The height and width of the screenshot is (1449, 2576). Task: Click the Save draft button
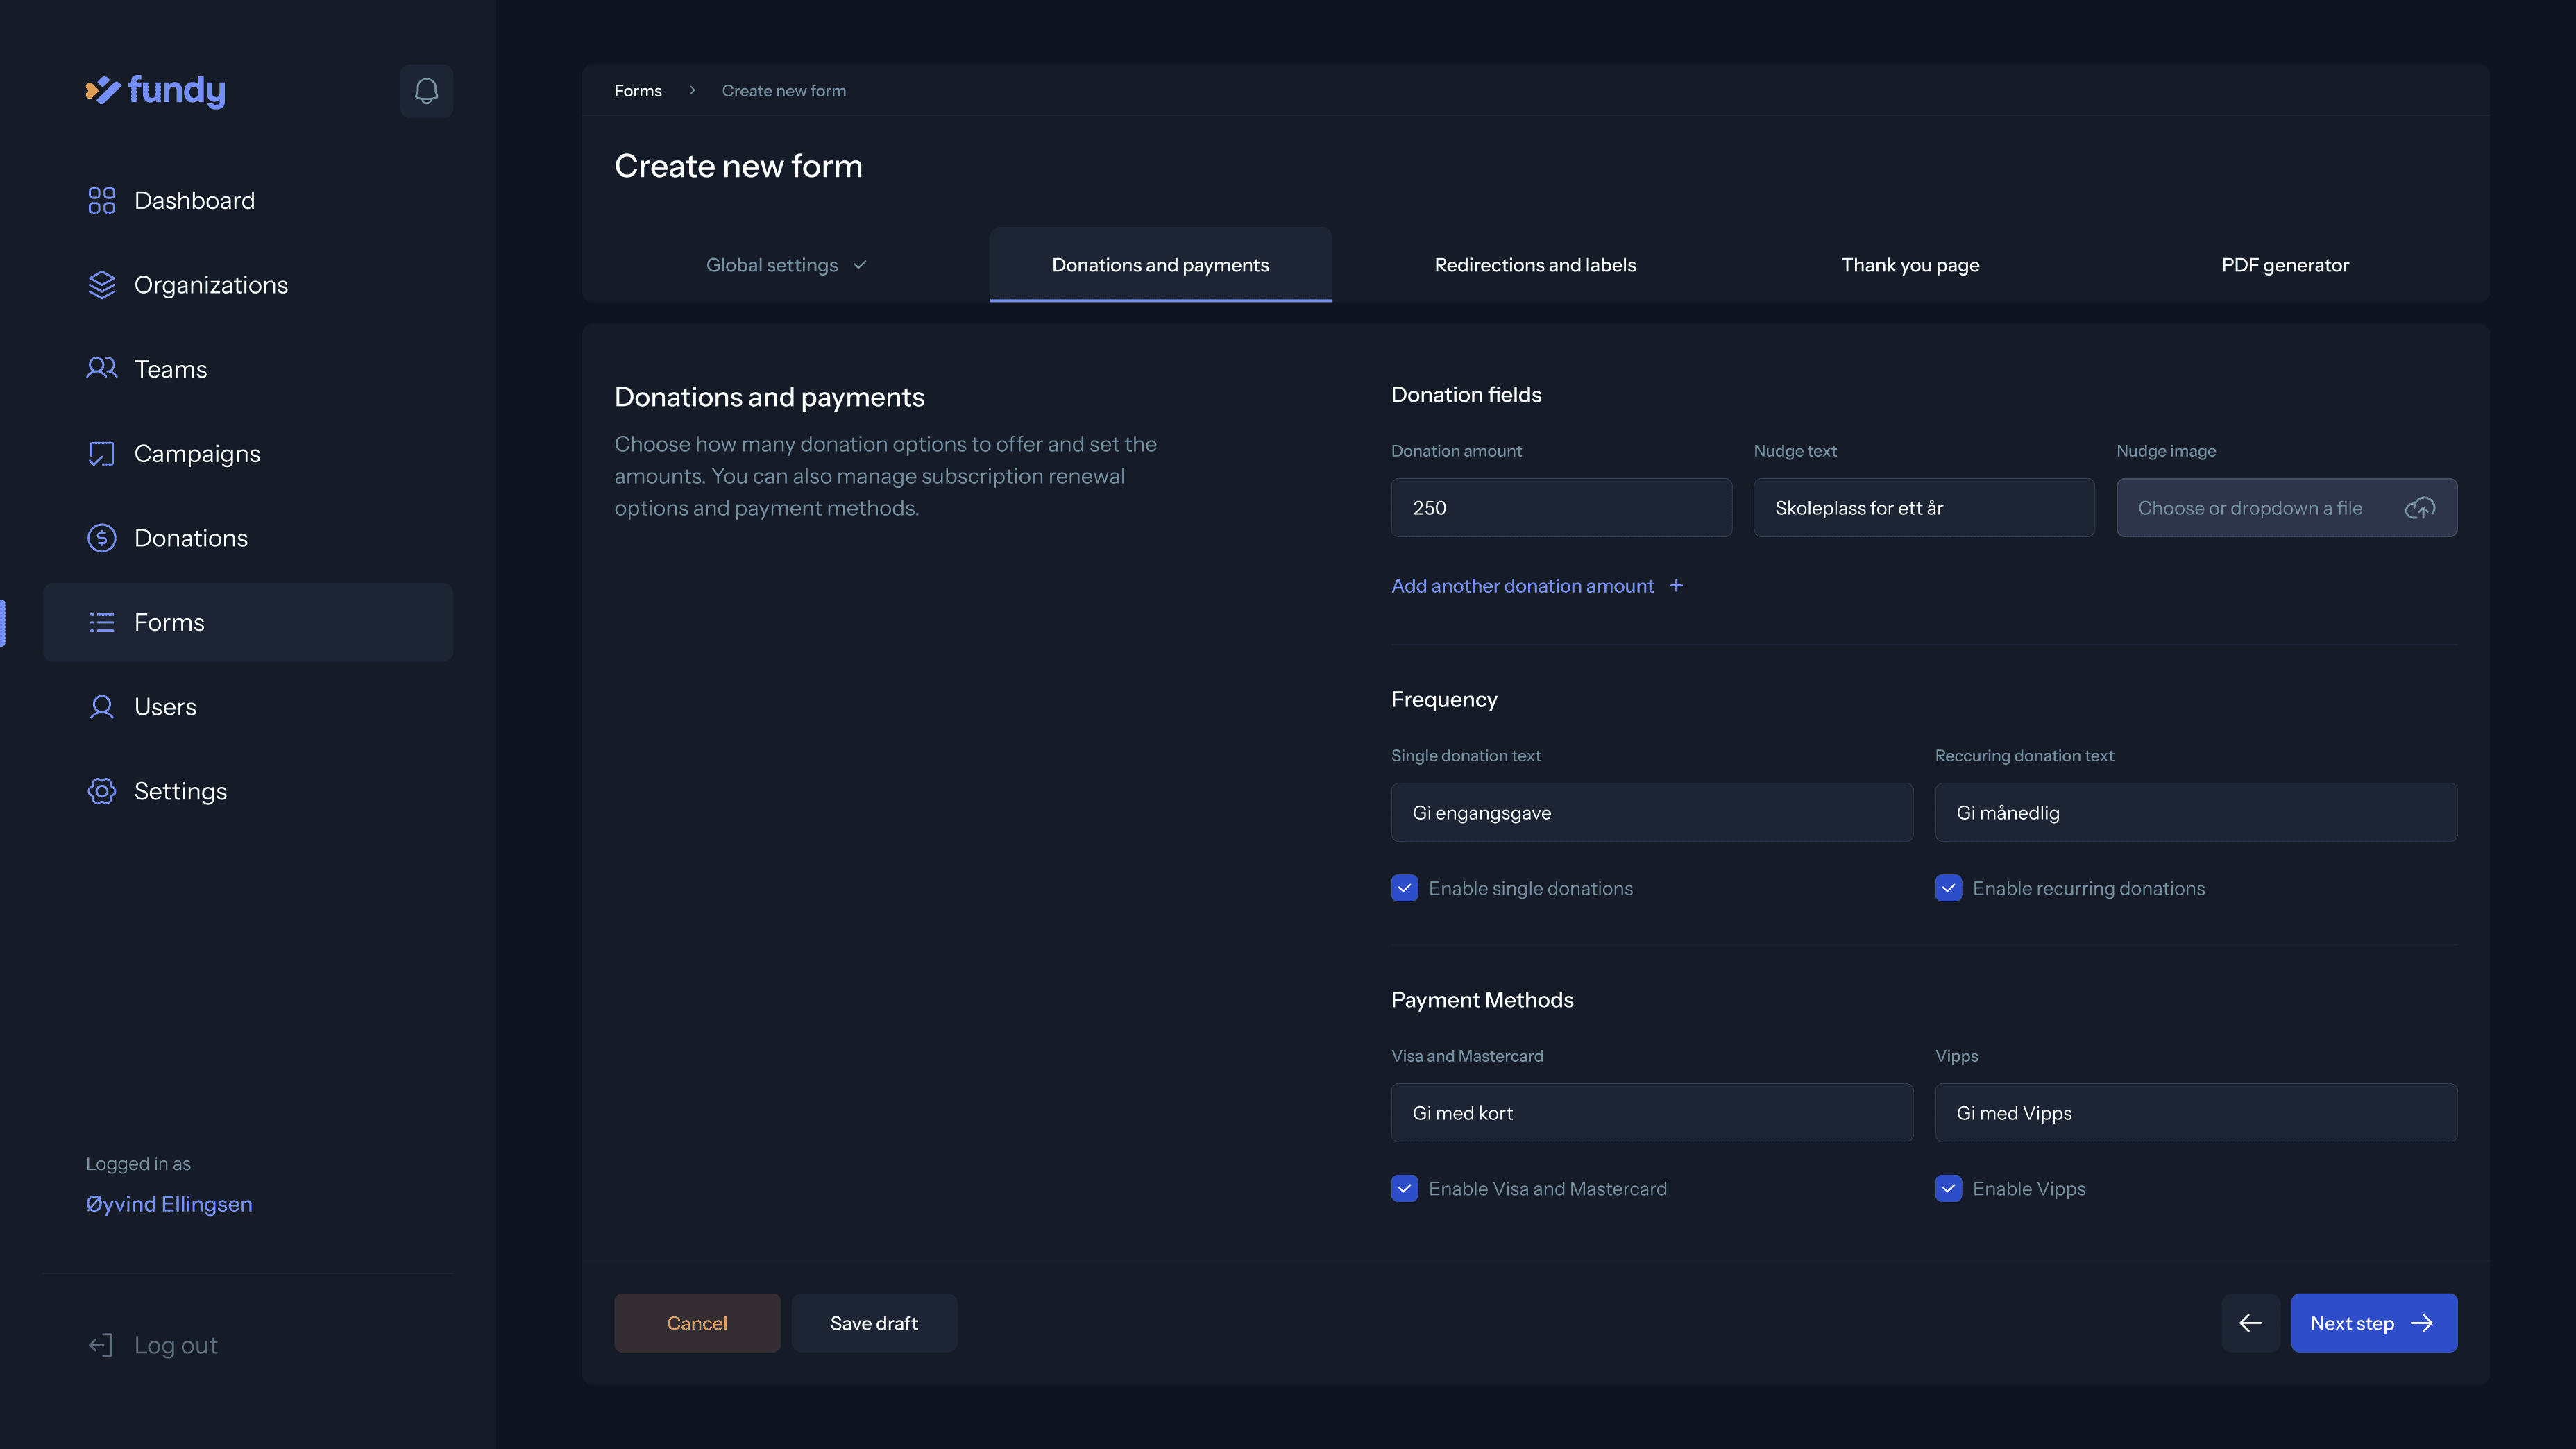(x=873, y=1323)
